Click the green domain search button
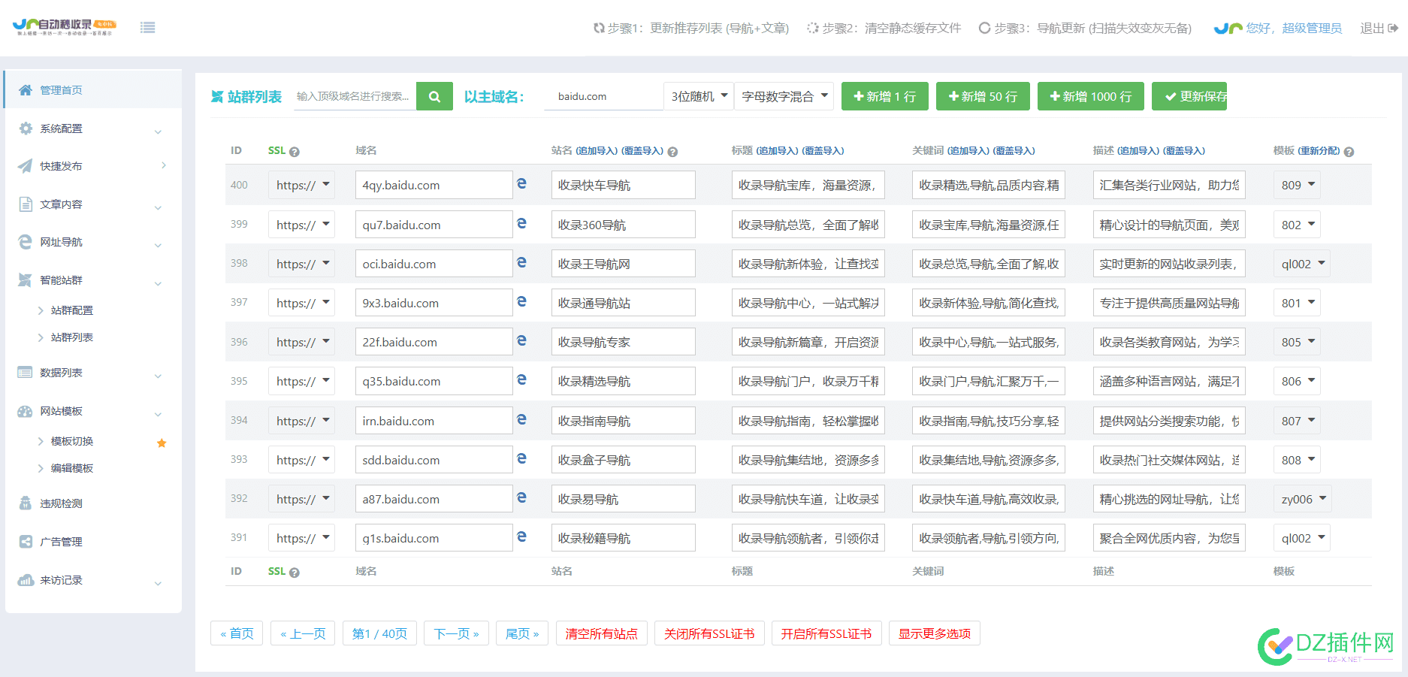This screenshot has width=1408, height=677. (x=434, y=96)
